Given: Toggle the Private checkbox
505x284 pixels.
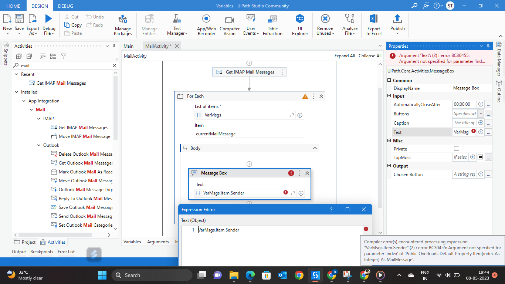Looking at the screenshot, I should (x=457, y=149).
